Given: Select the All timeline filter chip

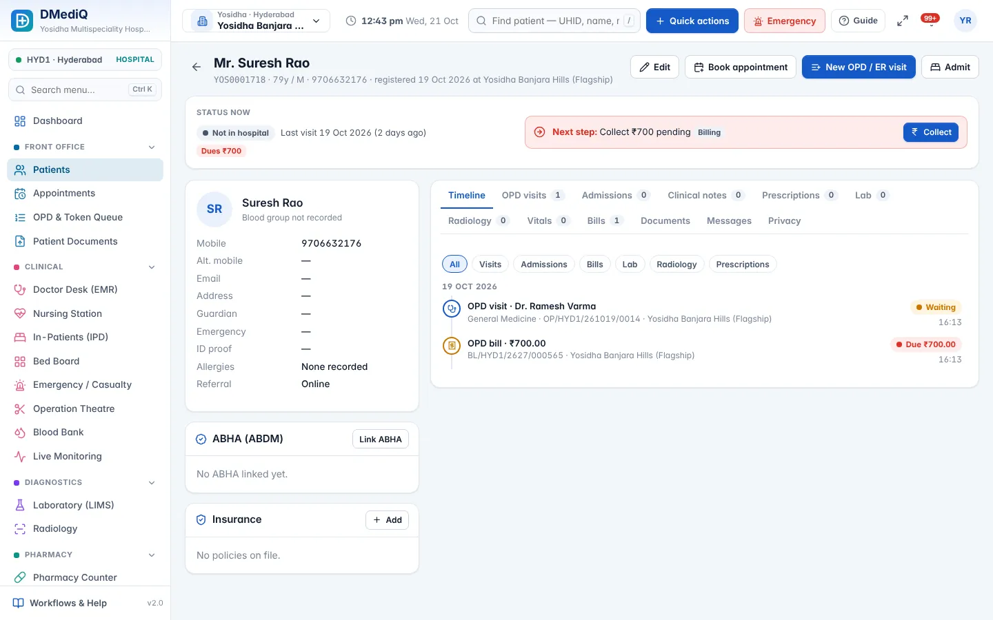Looking at the screenshot, I should 455,265.
